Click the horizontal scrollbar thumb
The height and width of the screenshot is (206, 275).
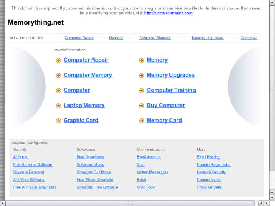coord(130,203)
